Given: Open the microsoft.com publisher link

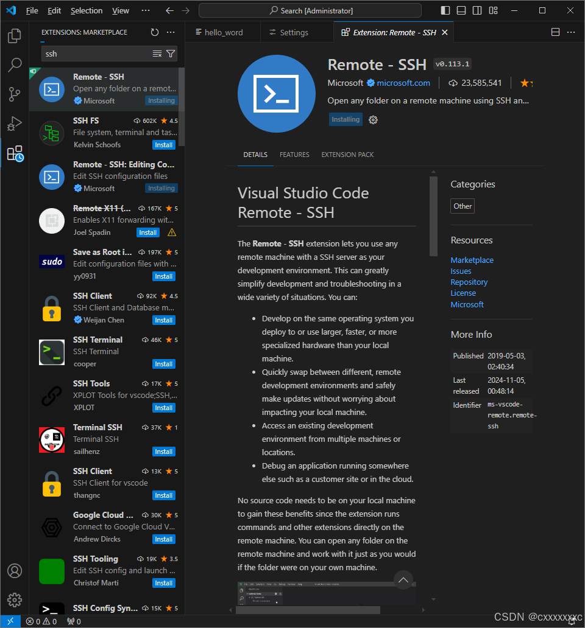Looking at the screenshot, I should point(403,83).
